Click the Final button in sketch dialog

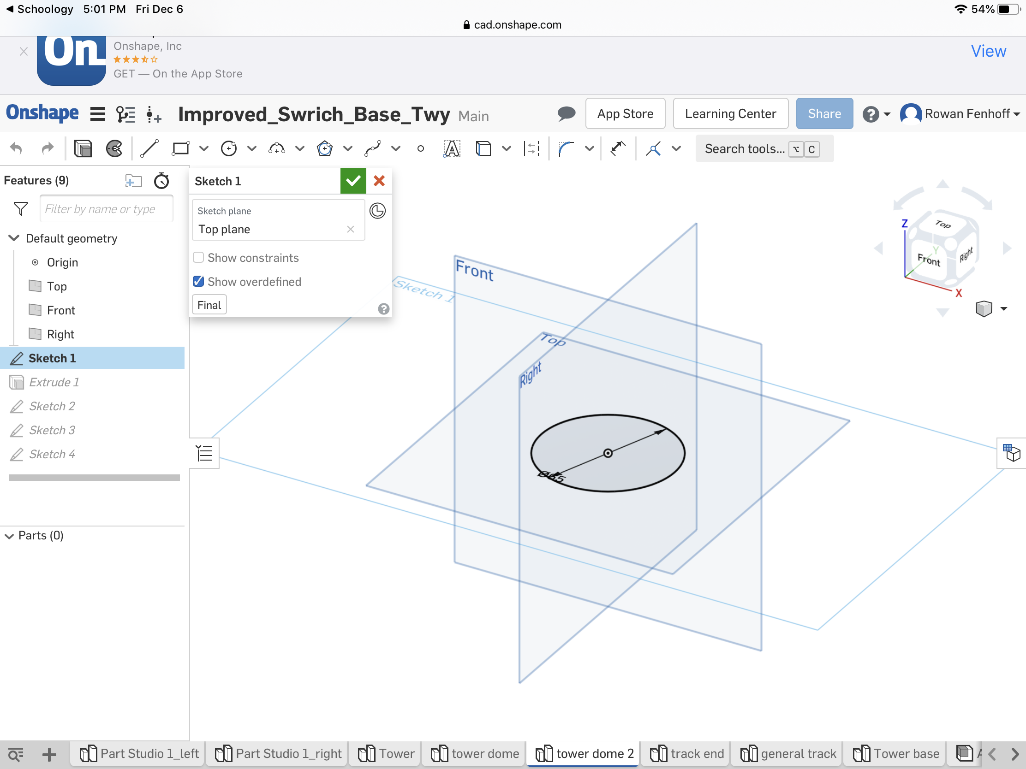[209, 305]
